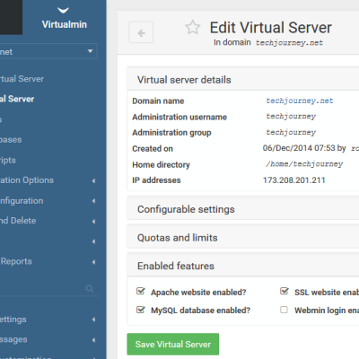Open the domain selector dropdown

(x=48, y=51)
